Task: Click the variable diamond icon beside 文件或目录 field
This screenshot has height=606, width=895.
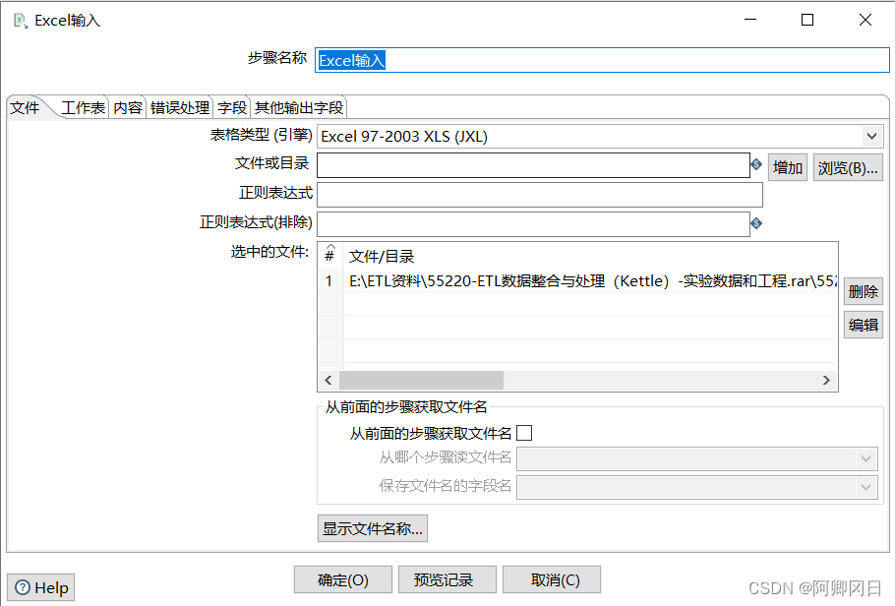Action: tap(755, 165)
